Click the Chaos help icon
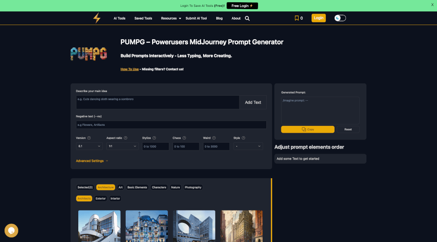Screen dimensions: 437x242 click(184, 138)
